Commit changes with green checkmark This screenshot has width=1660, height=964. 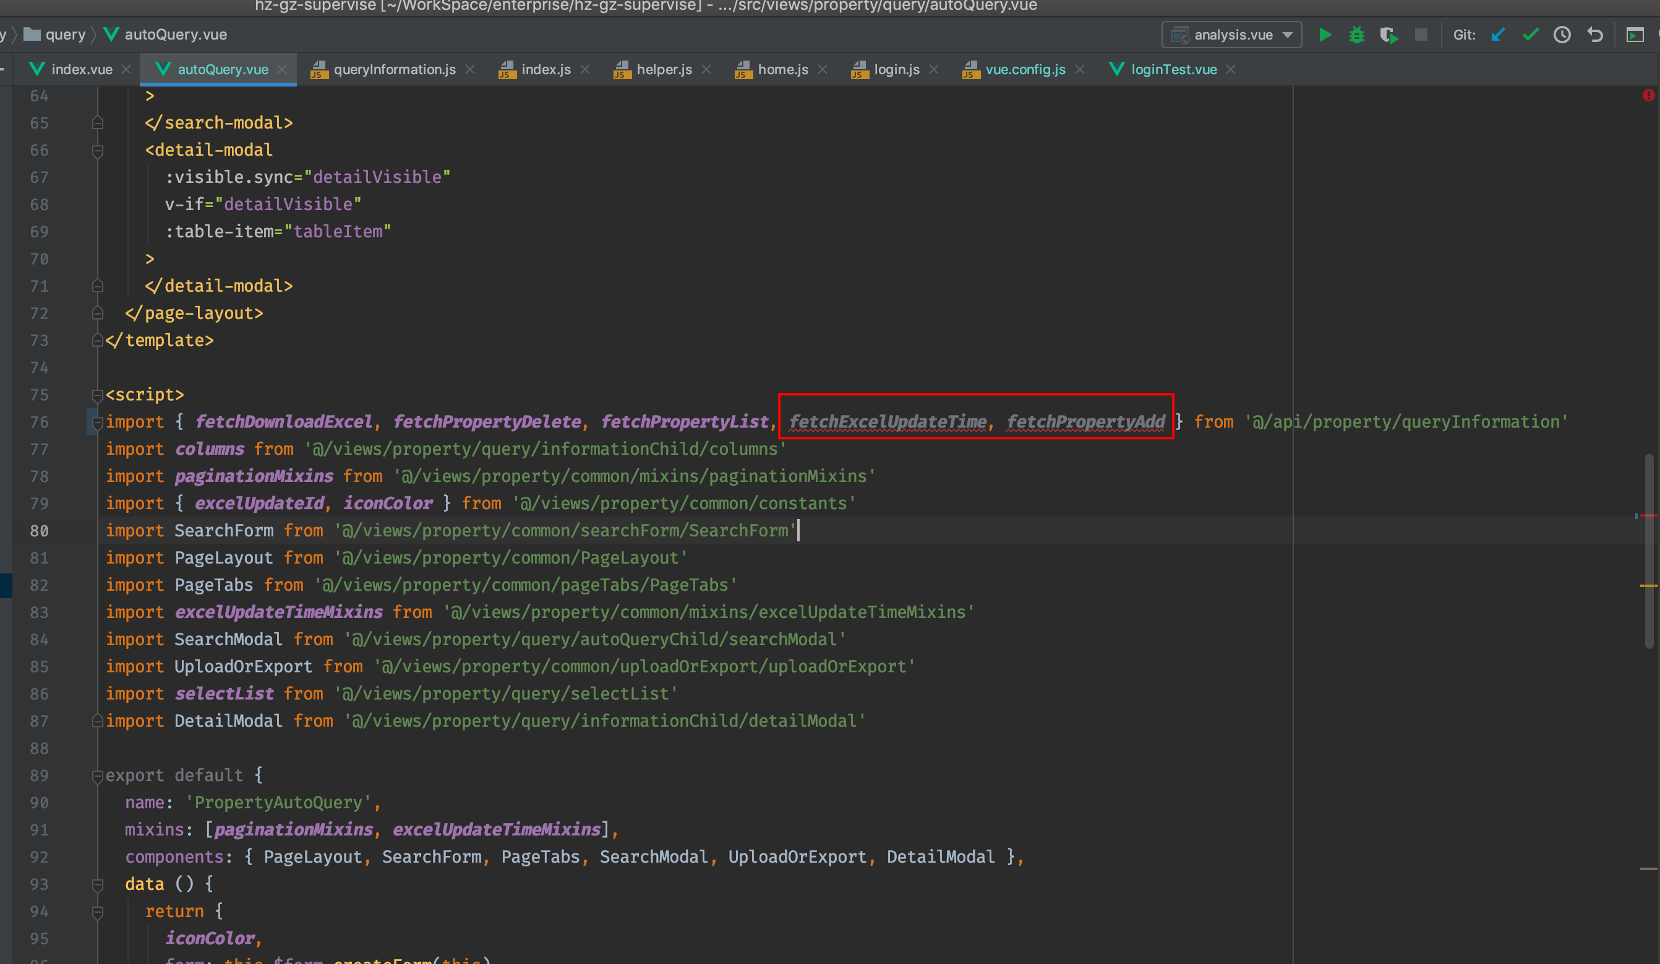(1530, 35)
